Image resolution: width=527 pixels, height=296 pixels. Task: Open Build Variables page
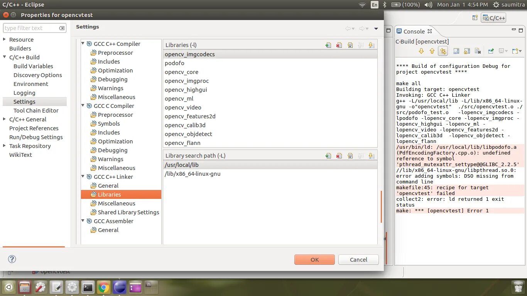[33, 66]
